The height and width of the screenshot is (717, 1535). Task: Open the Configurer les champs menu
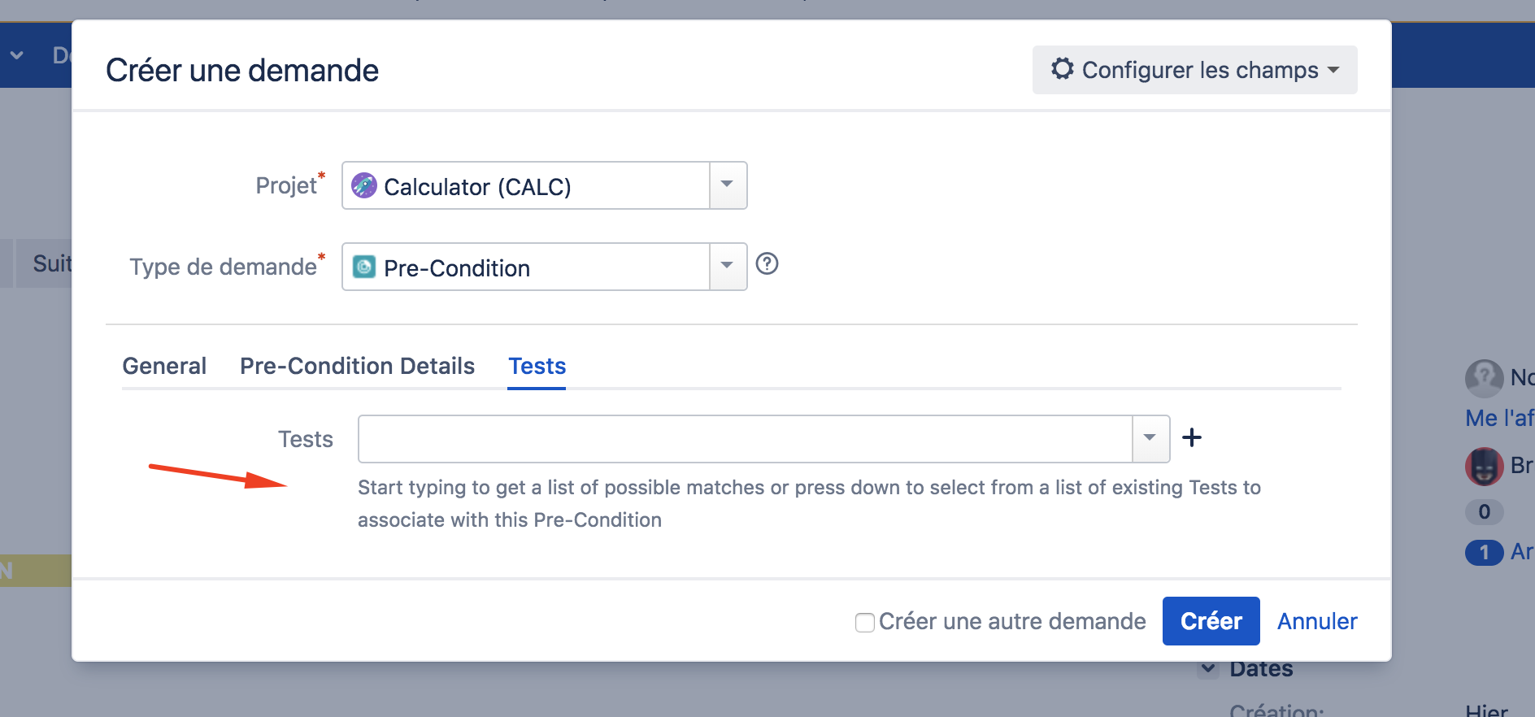point(1194,70)
